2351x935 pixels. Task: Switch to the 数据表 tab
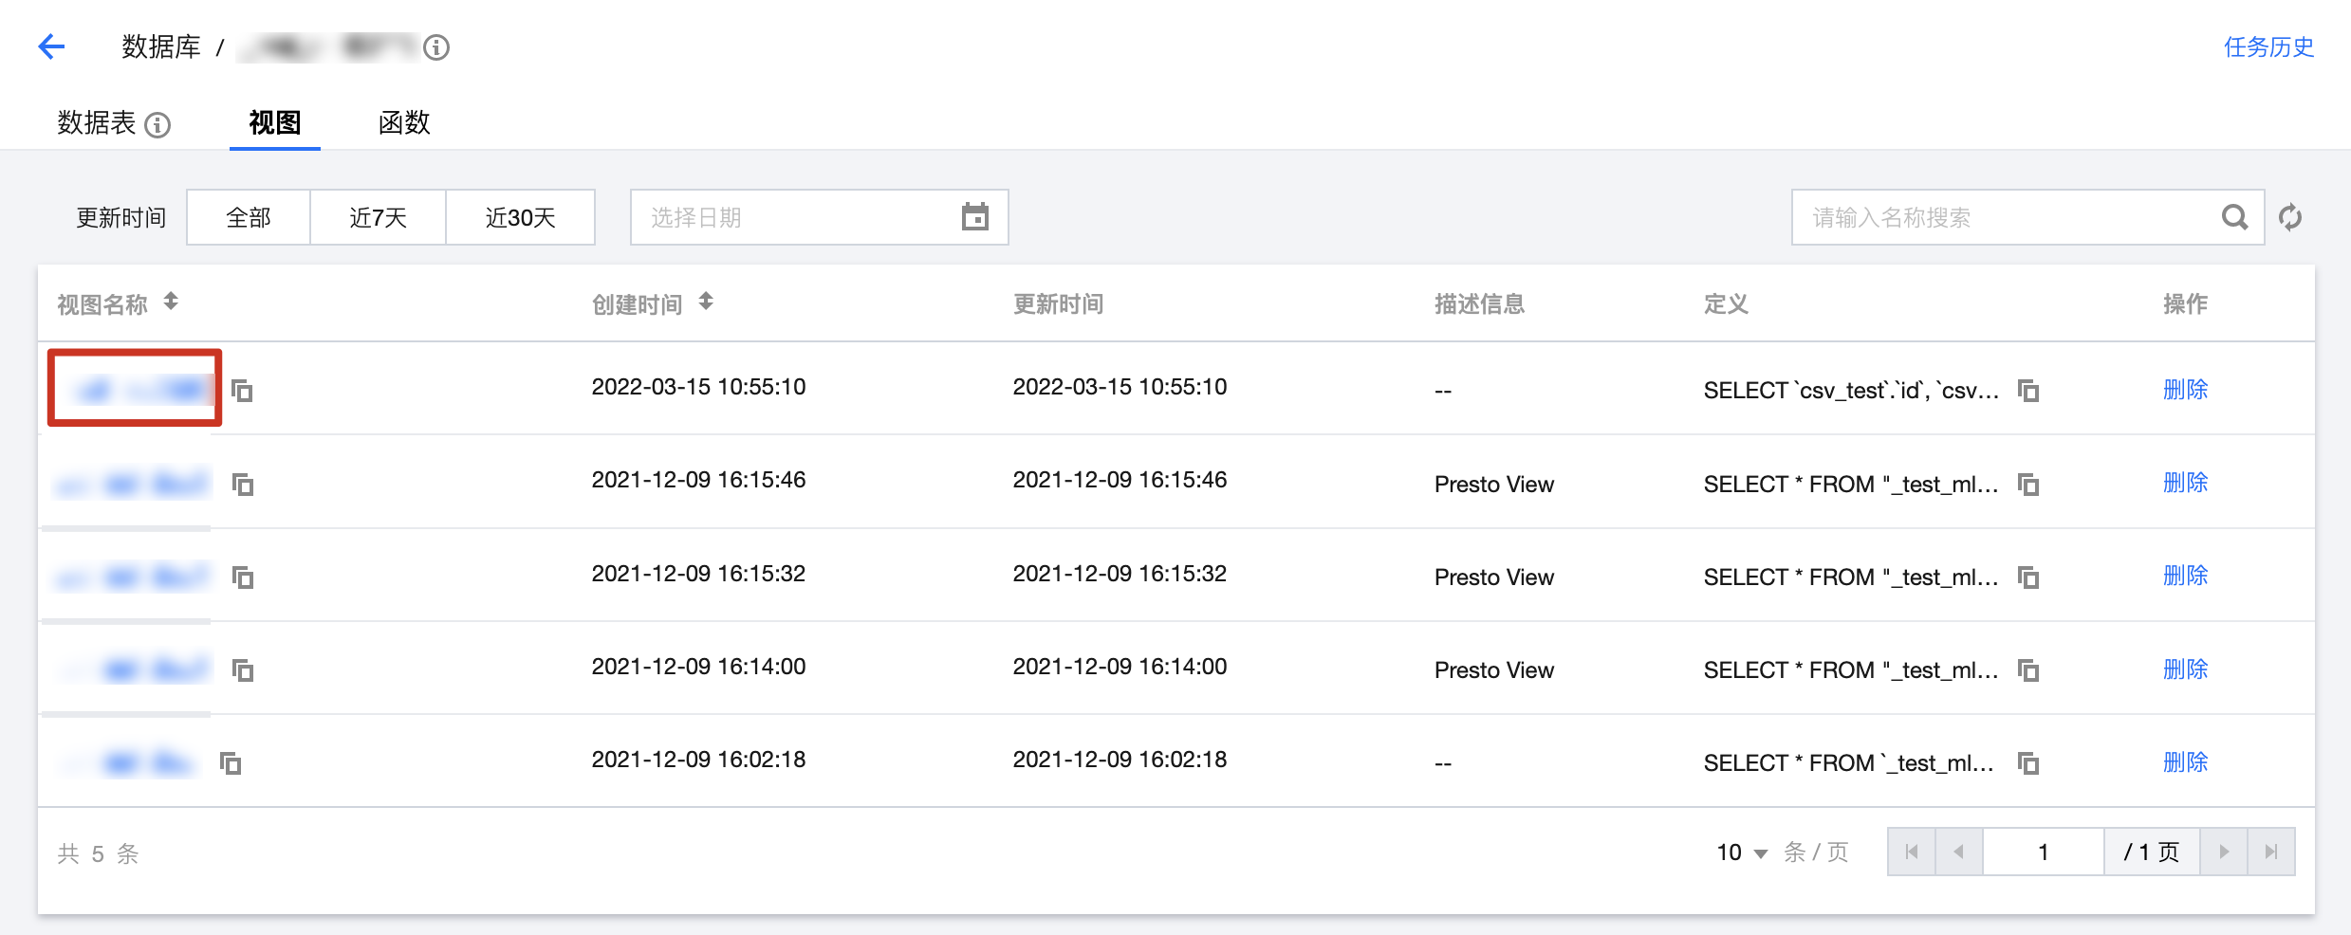[97, 123]
